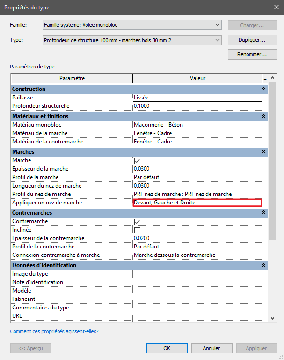Click the Fabricant value cell

coord(197,299)
